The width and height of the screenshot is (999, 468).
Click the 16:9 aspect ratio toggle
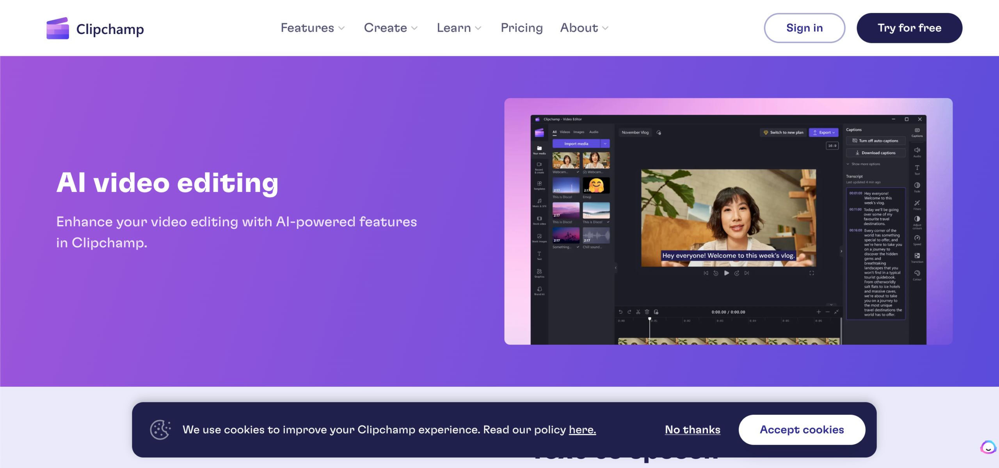[832, 146]
